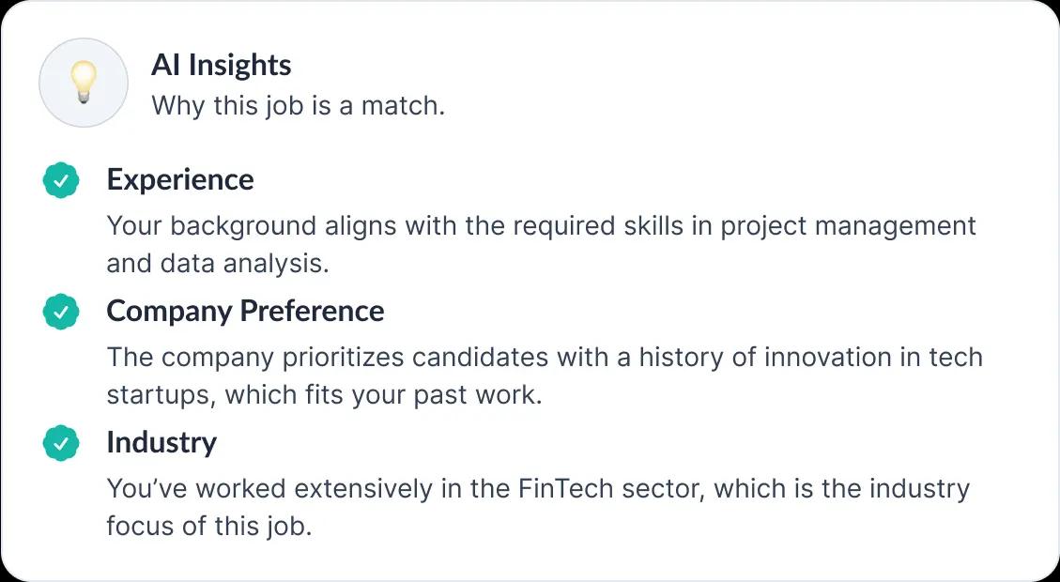Click the green checkmark beside Experience
1060x582 pixels.
point(60,180)
